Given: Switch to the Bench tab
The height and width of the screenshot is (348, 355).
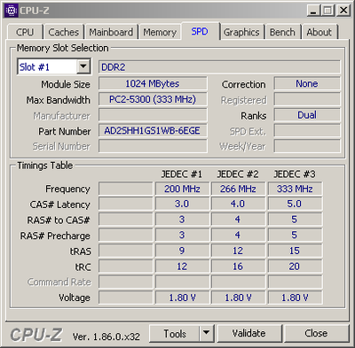Looking at the screenshot, I should point(282,32).
